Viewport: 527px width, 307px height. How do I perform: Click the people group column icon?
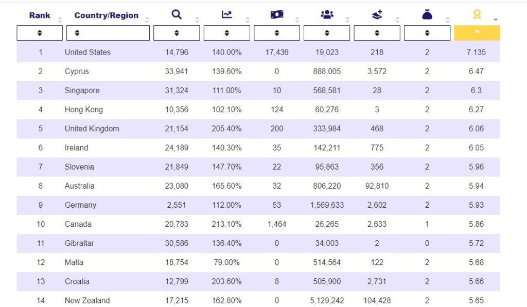tap(327, 14)
